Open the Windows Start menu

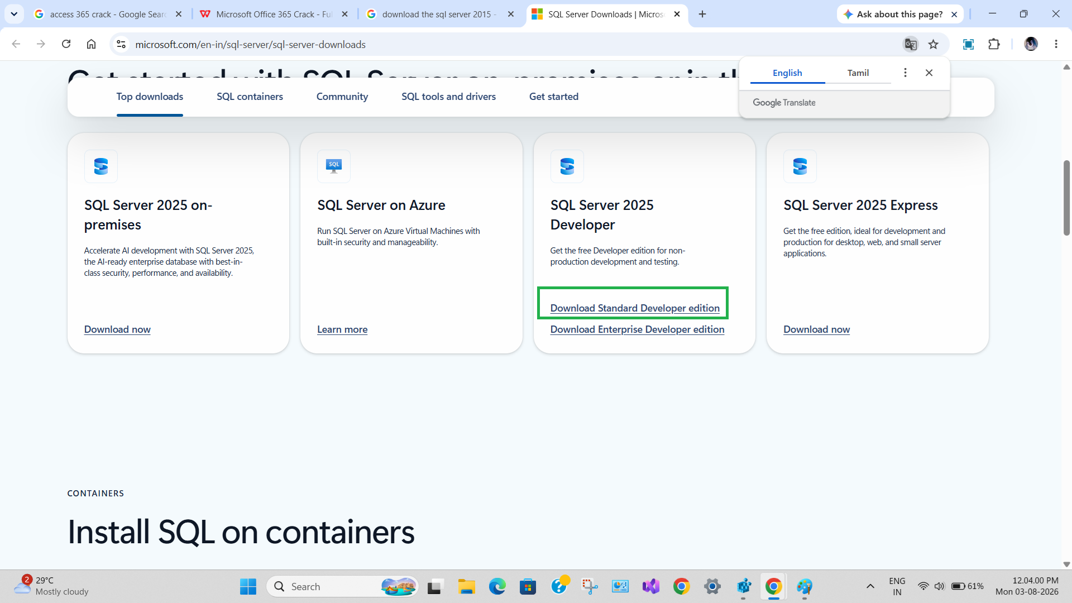point(248,586)
